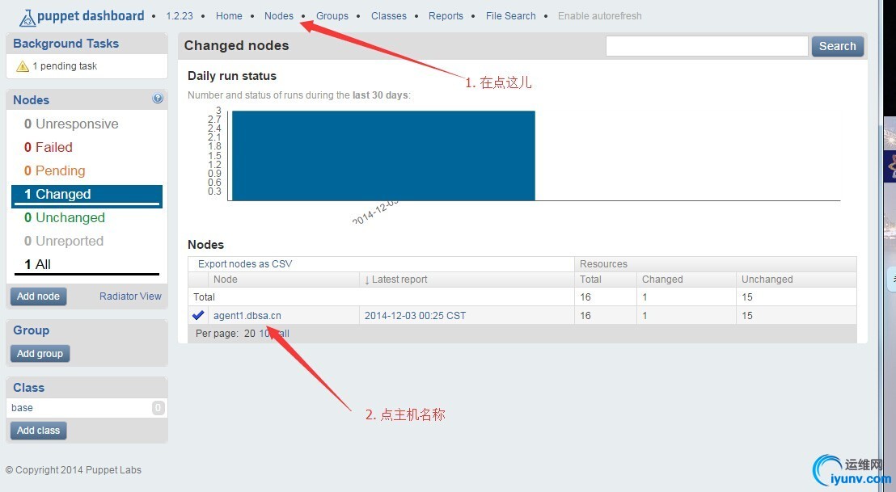
Task: Open the 2014-12-03 00:25 CST report
Action: click(416, 316)
